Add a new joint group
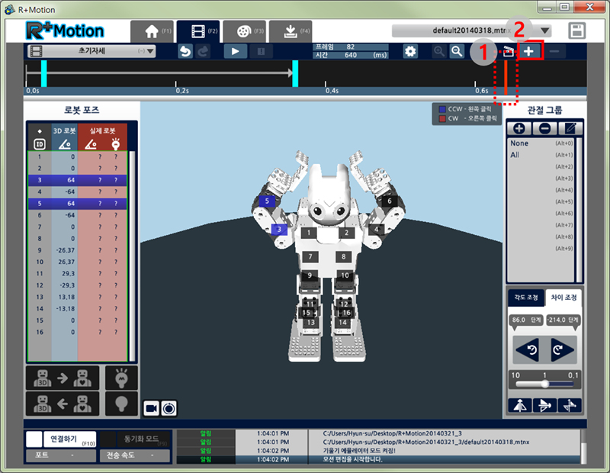This screenshot has height=473, width=610. pos(519,128)
